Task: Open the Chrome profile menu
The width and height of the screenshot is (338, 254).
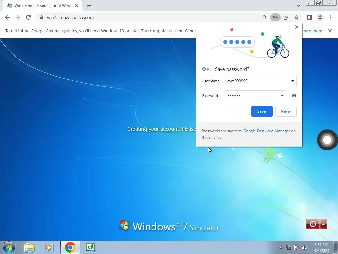Action: point(320,17)
